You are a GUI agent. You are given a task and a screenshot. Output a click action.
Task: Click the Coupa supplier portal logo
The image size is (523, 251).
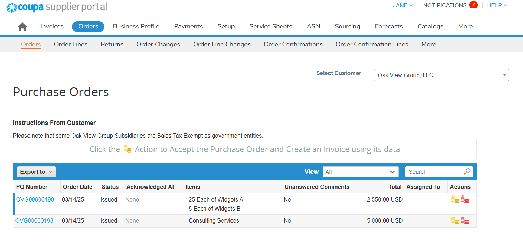click(x=57, y=7)
